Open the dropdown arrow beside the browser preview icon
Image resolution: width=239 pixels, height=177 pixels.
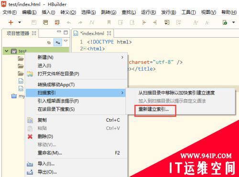(x=233, y=22)
